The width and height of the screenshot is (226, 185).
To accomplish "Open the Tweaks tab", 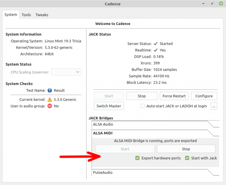I will click(42, 15).
